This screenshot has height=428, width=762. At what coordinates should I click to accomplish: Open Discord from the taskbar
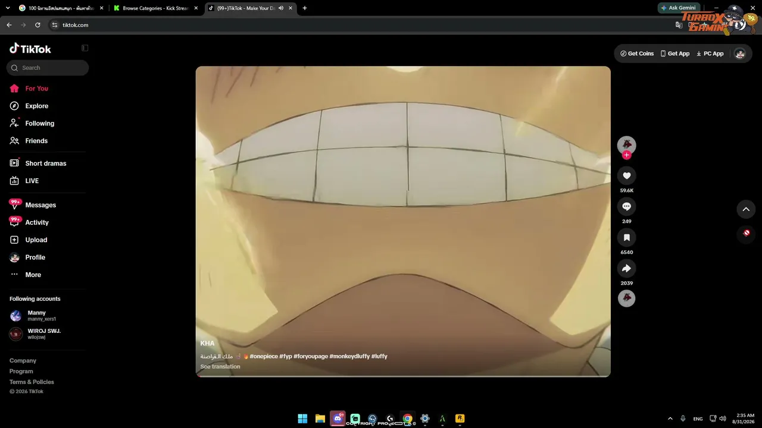click(x=338, y=418)
